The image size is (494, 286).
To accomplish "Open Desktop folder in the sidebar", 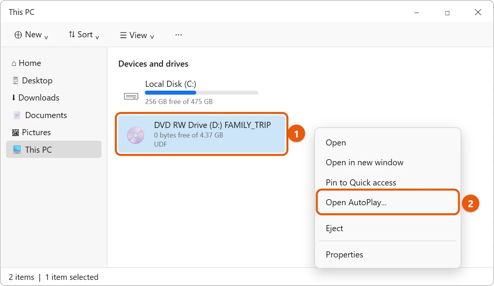I will point(54,80).
